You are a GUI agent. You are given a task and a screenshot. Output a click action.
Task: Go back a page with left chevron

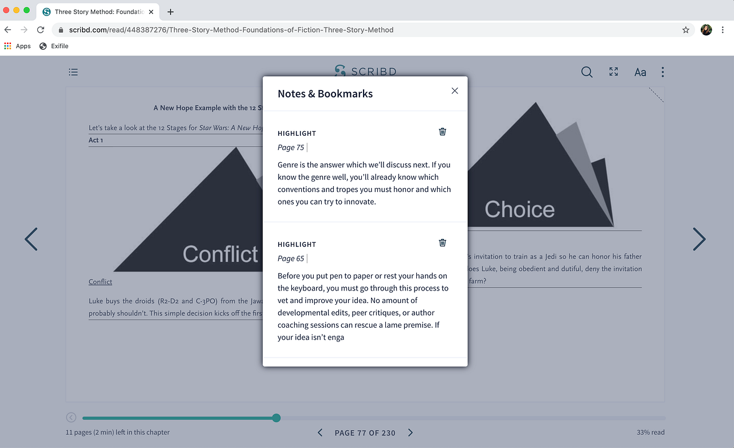click(31, 239)
